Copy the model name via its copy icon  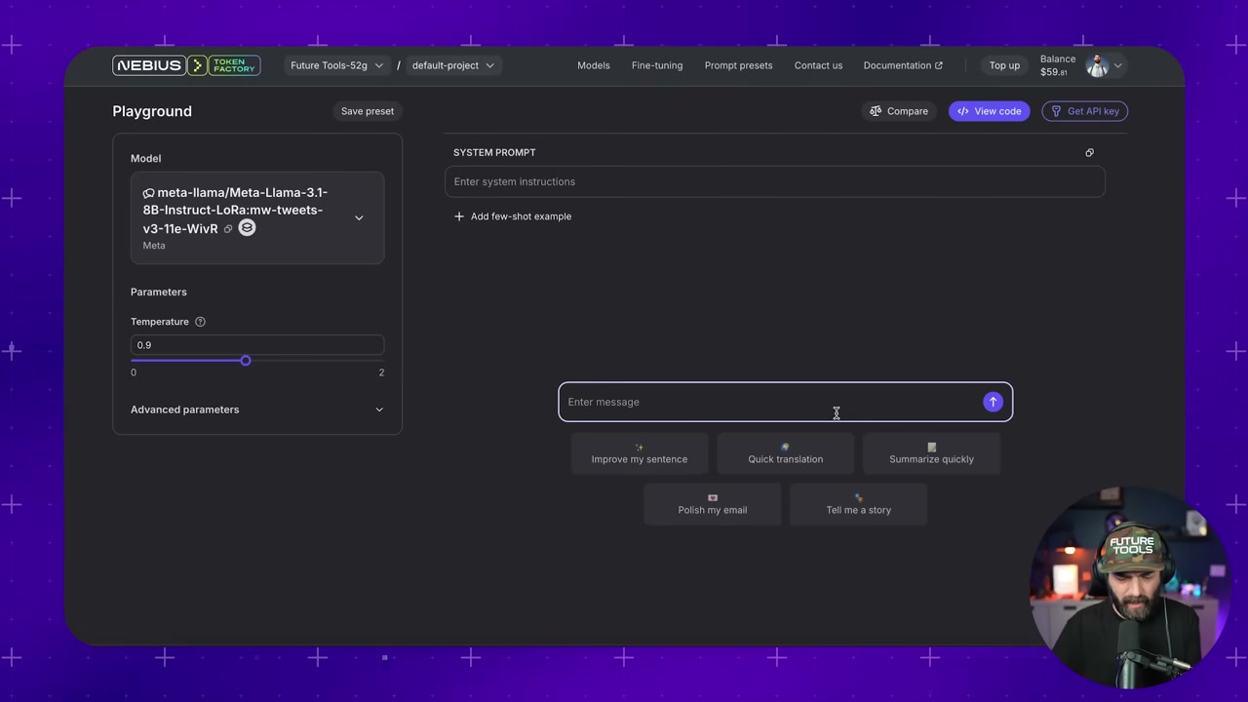tap(228, 228)
